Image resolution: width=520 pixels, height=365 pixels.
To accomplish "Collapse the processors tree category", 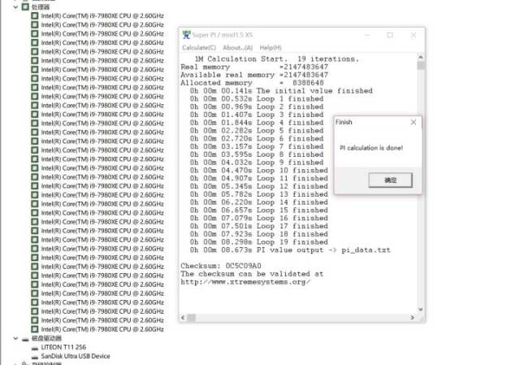I will point(15,7).
